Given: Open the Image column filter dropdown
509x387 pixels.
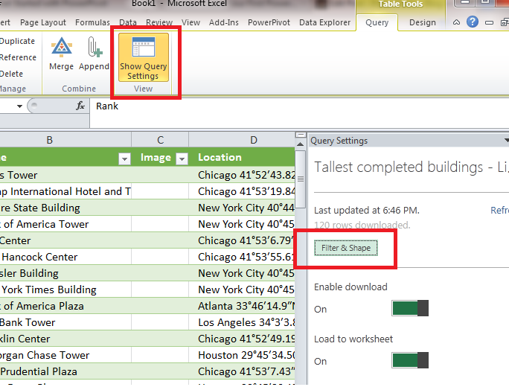Looking at the screenshot, I should 182,159.
